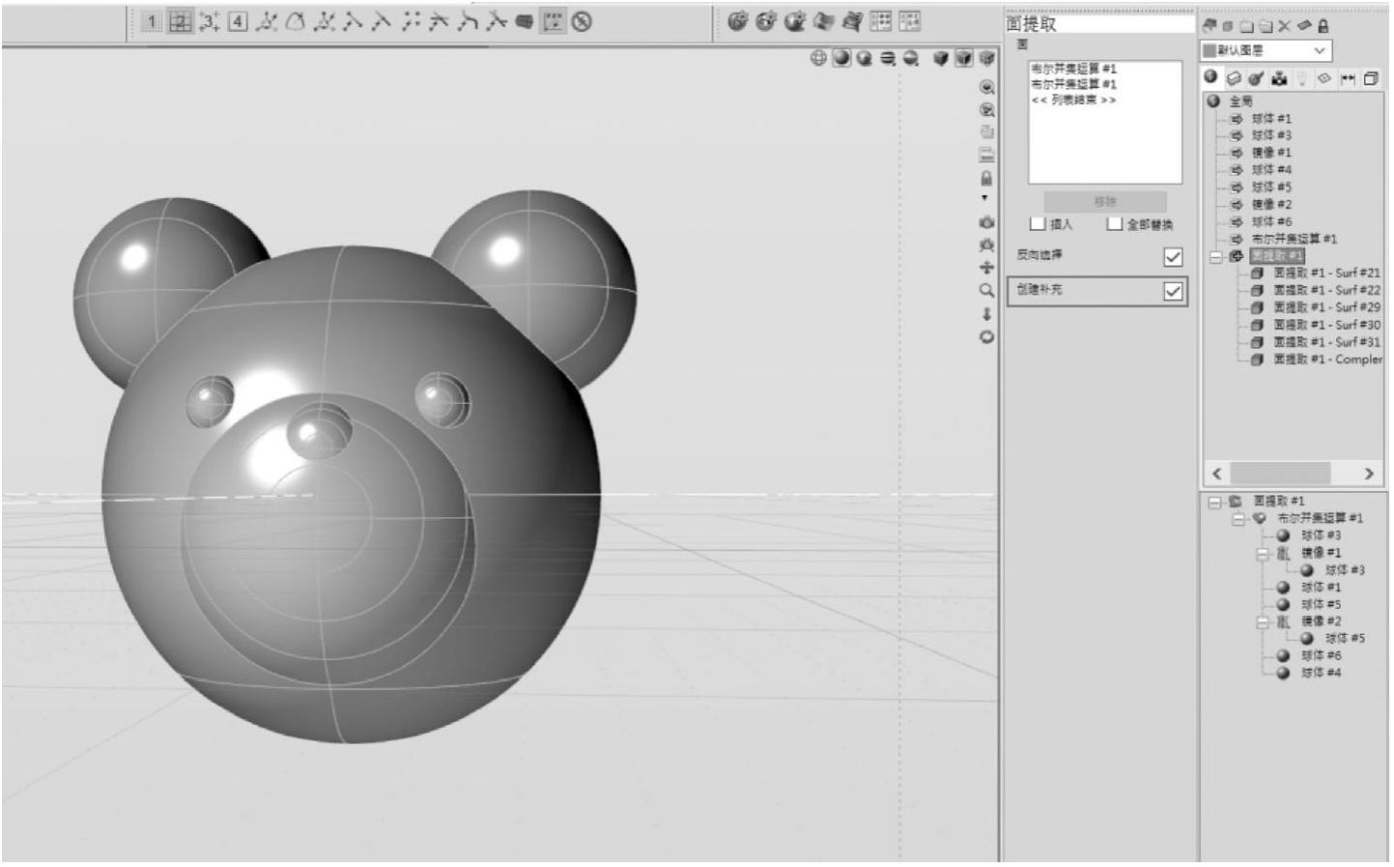
Task: Switch to the lightbulb tab in browser panel
Action: [1301, 78]
